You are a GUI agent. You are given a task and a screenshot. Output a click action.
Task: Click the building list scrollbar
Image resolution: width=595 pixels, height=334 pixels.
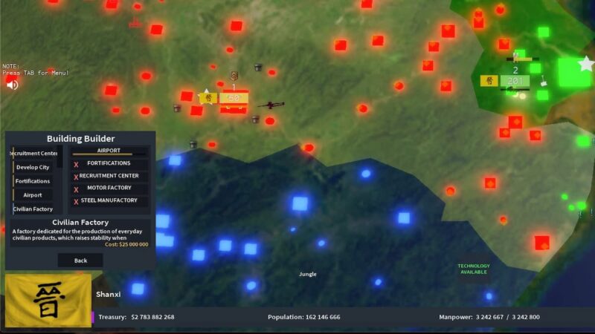tap(60, 157)
